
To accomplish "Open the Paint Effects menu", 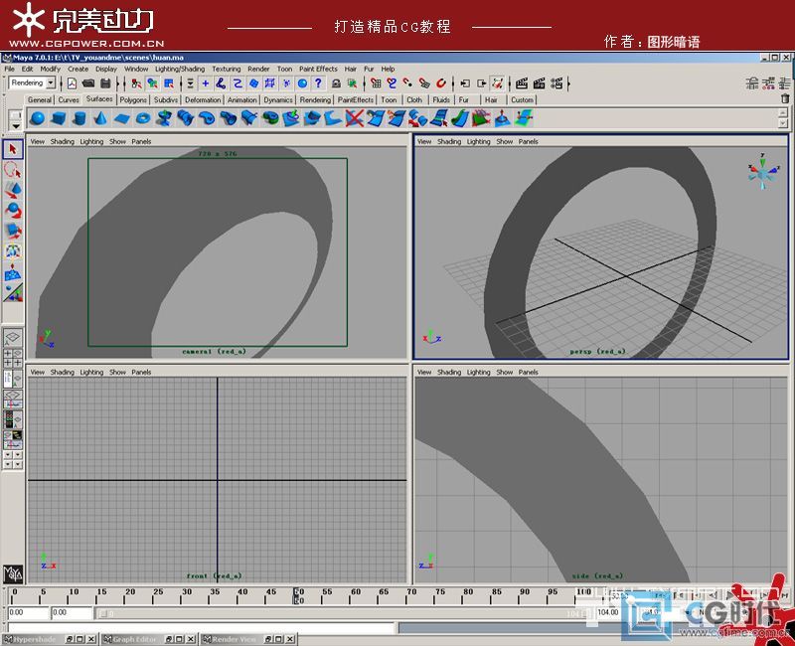I will coord(318,69).
